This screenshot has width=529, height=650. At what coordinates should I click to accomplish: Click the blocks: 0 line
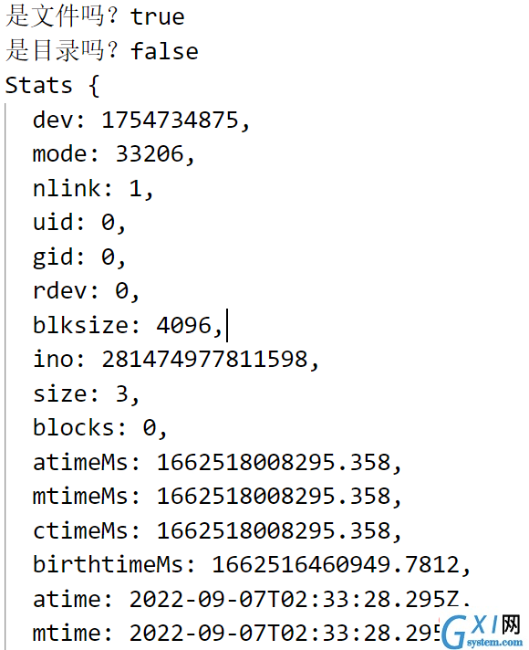click(x=99, y=428)
